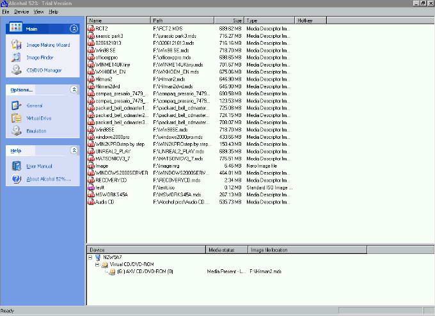This screenshot has width=435, height=316.
Task: Open the CD/DVD Manager icon
Action: [x=17, y=70]
